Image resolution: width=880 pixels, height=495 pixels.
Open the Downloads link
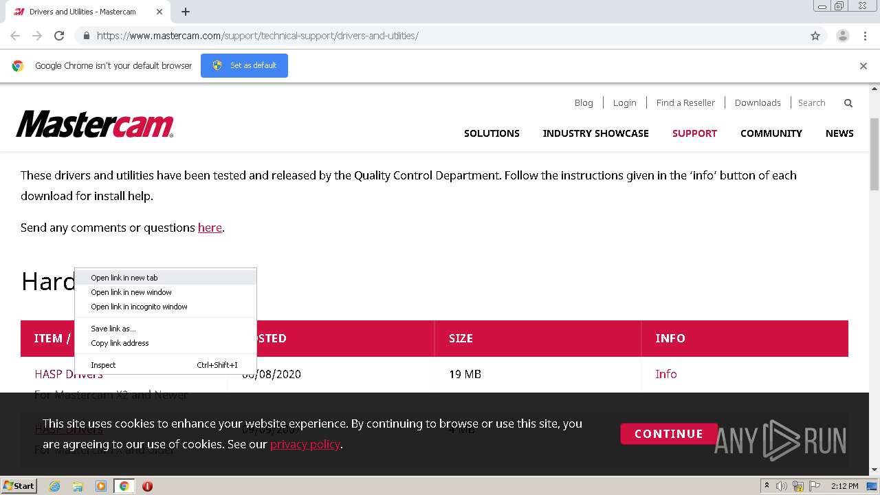click(758, 102)
